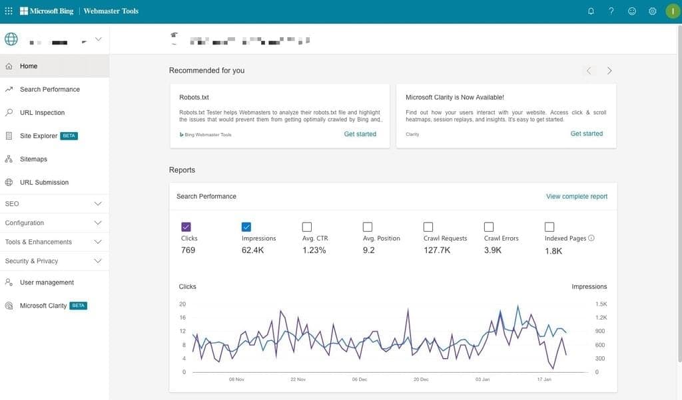Click the BETA badge beside Microsoft Clarity
Image resolution: width=682 pixels, height=400 pixels.
79,306
